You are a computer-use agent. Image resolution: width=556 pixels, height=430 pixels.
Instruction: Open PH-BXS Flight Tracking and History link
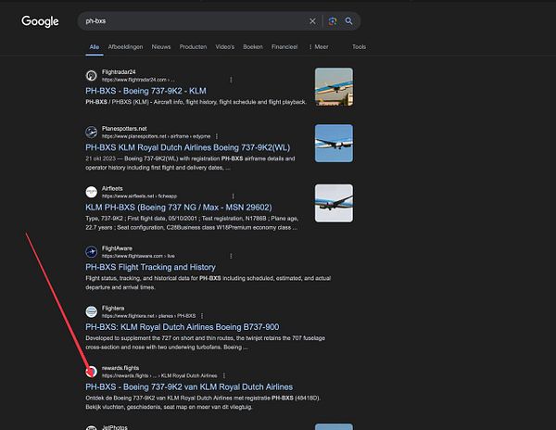coord(150,267)
